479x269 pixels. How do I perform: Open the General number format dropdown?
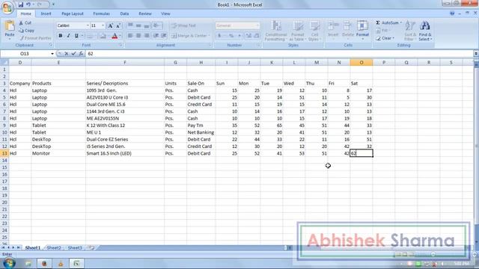[x=257, y=25]
